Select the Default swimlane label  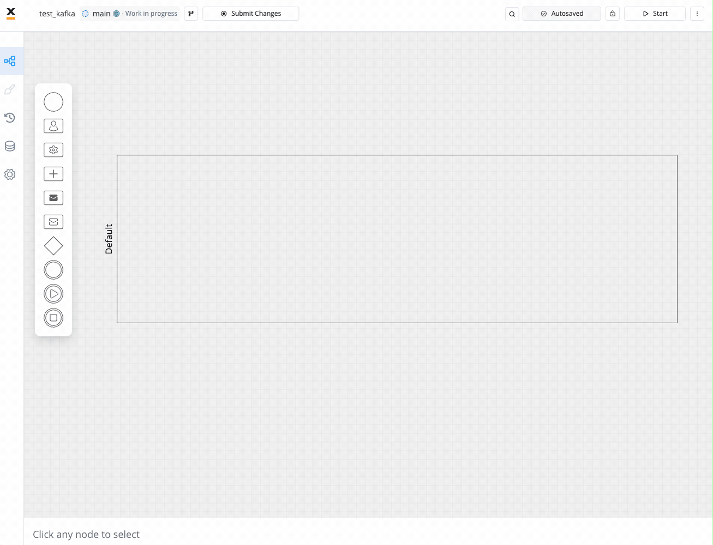pyautogui.click(x=109, y=239)
